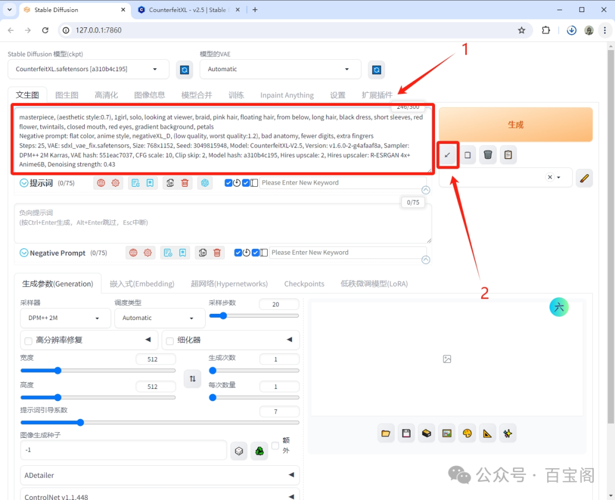Click the square clear-prompt button beside the arrow
The image size is (615, 500).
coord(468,155)
